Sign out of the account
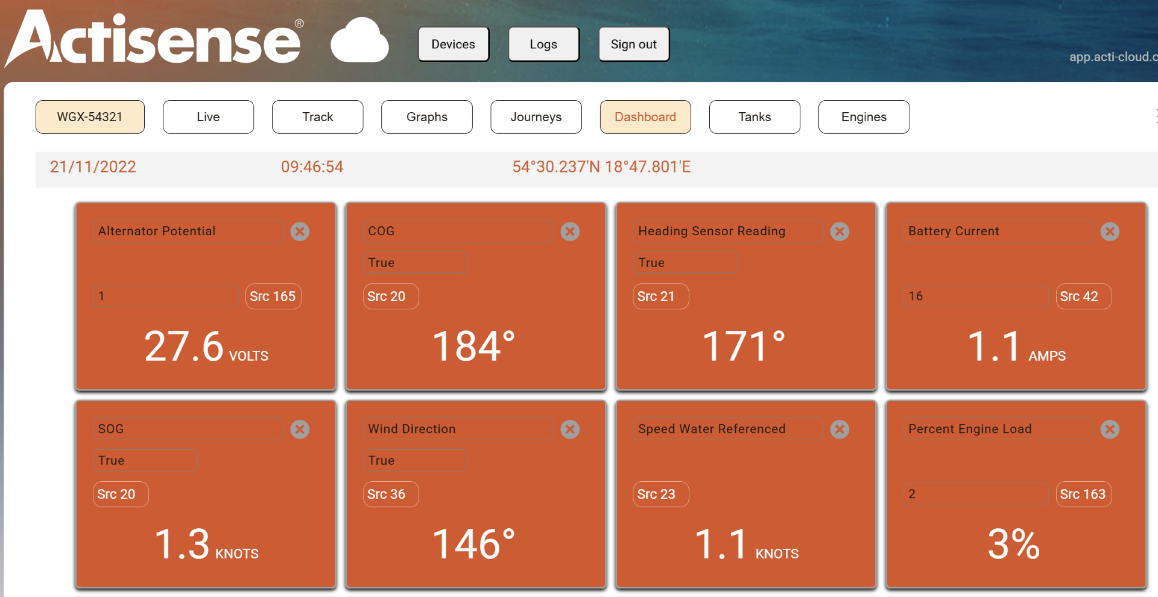Viewport: 1158px width, 597px height. tap(634, 45)
